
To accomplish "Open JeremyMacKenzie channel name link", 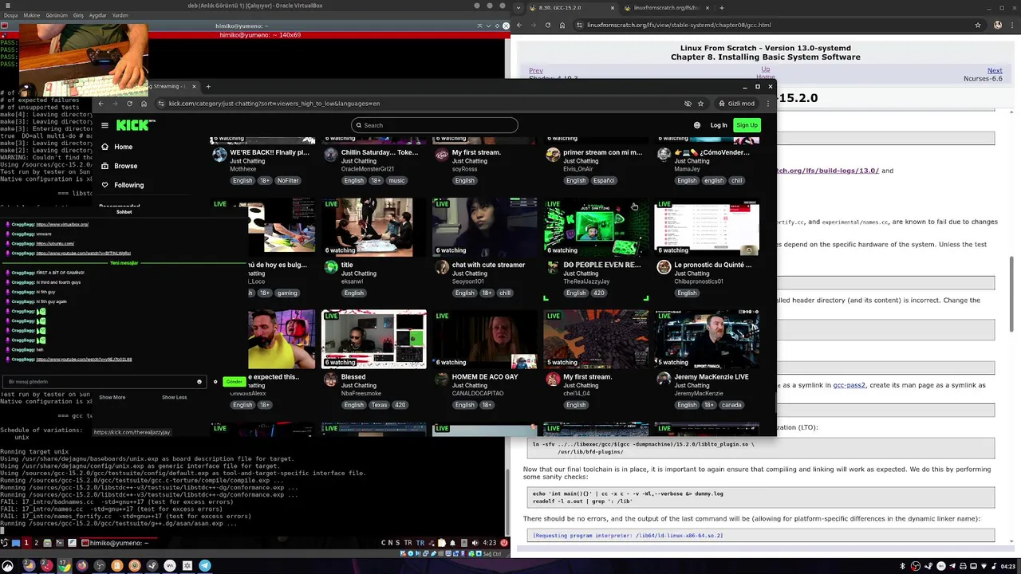I will [x=699, y=393].
